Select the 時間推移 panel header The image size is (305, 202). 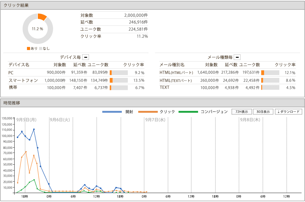tap(152, 103)
